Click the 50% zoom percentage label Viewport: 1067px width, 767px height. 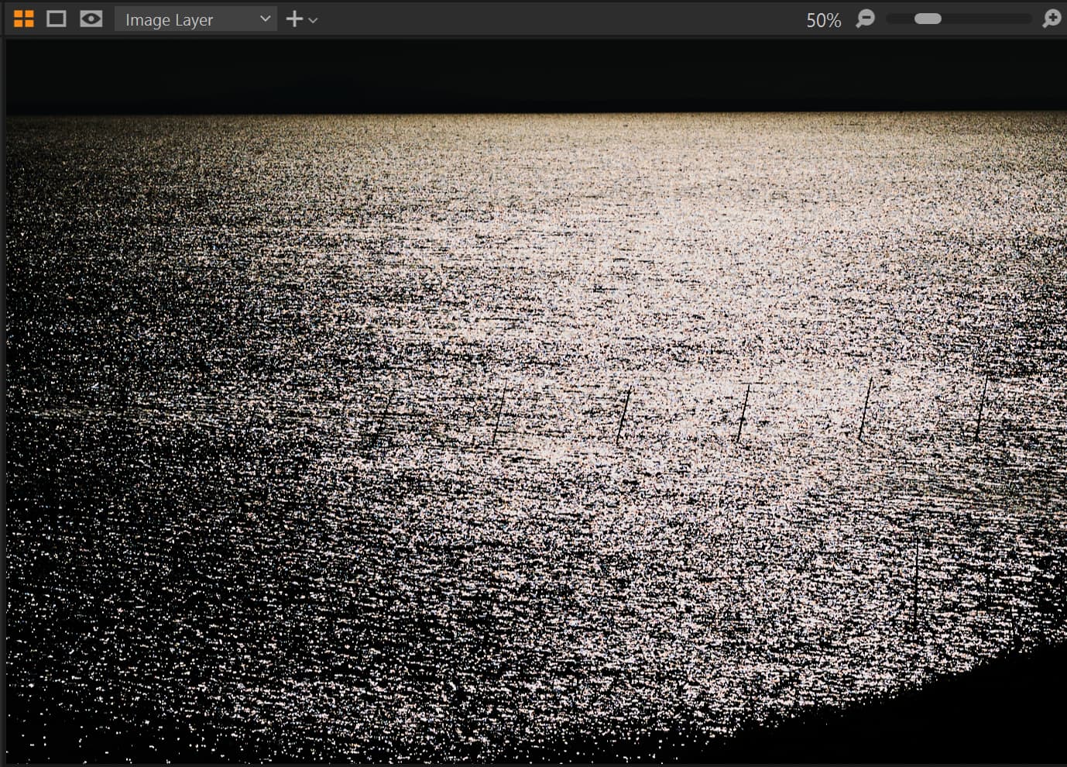[x=823, y=20]
